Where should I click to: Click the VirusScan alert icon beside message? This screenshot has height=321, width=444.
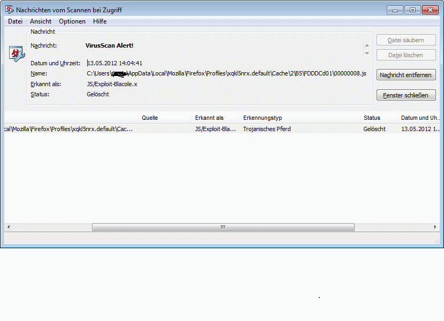[17, 53]
